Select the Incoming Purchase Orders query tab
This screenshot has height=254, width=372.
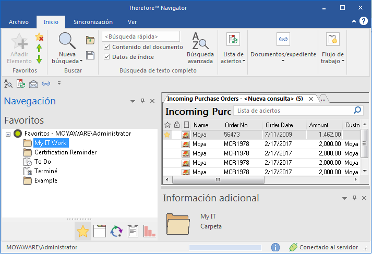tap(235, 99)
